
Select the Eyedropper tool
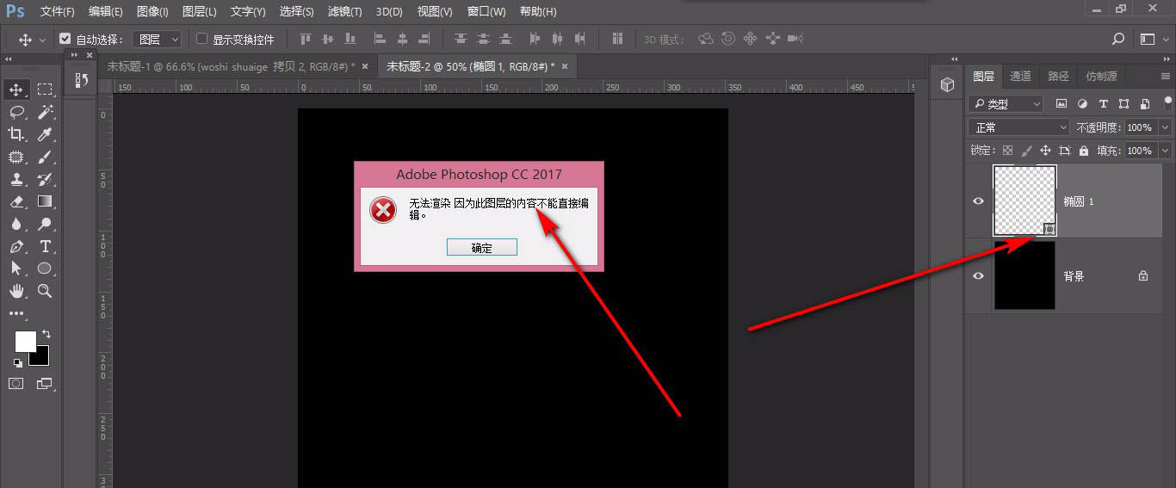tap(45, 134)
